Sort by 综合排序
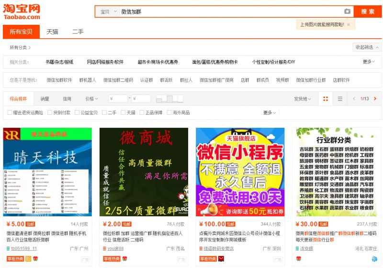Image resolution: width=383 pixels, height=268 pixels. click(18, 99)
